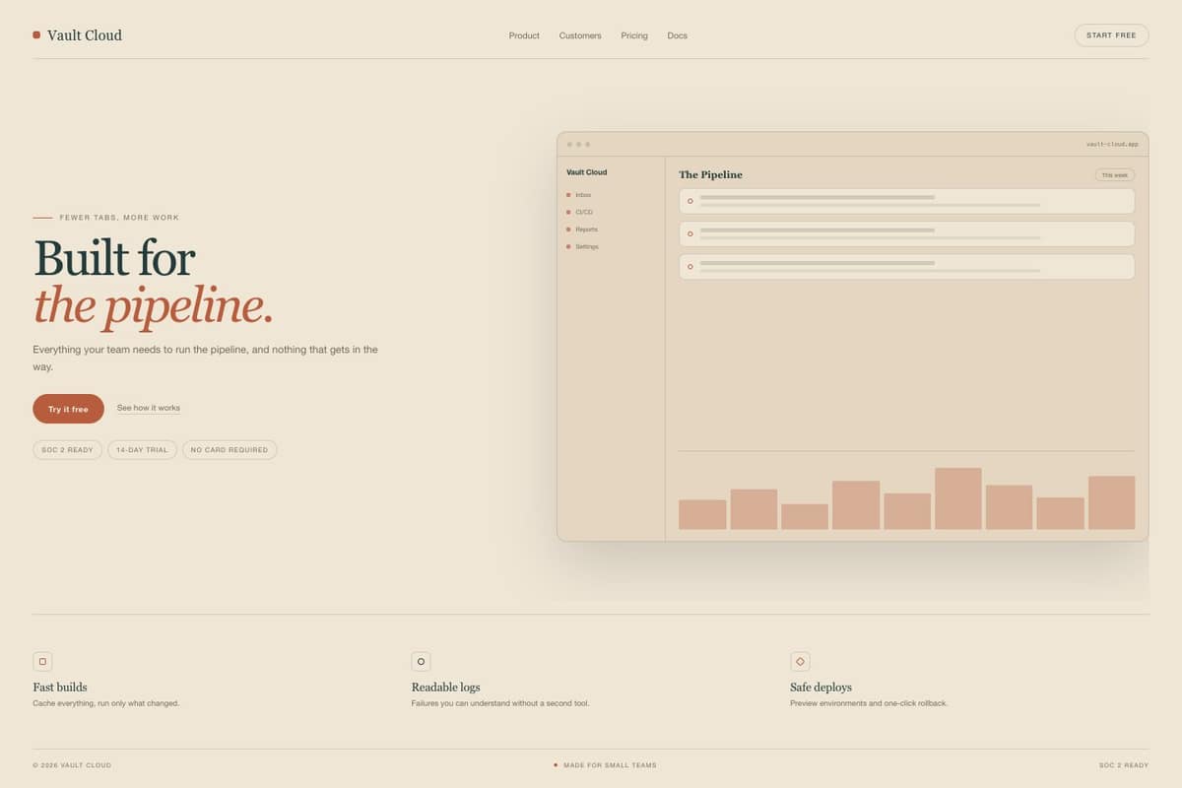Select CI/CD in the mockup sidebar
The image size is (1182, 788).
(584, 212)
